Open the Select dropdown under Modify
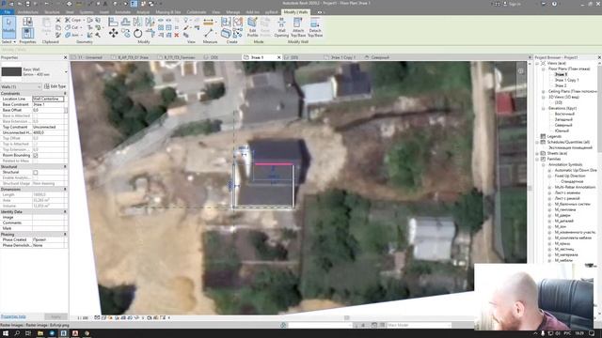Viewport: 602px width, 338px height. [8, 41]
